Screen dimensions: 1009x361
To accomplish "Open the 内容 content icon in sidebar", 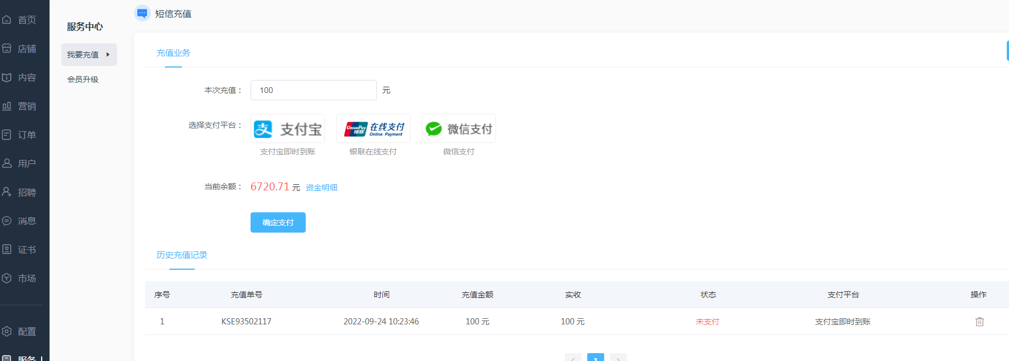I will point(7,77).
